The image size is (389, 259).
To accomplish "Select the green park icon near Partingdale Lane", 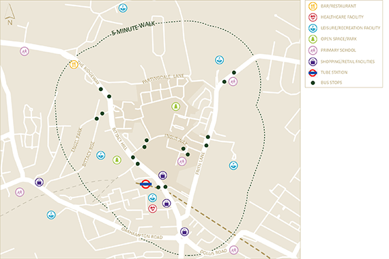I will click(176, 107).
